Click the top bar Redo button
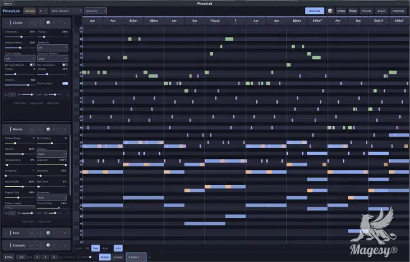410x262 pixels. coord(353,11)
